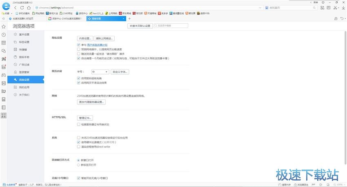Open 关于我们 in settings sidebar
347x187 pixels.
tap(26, 95)
